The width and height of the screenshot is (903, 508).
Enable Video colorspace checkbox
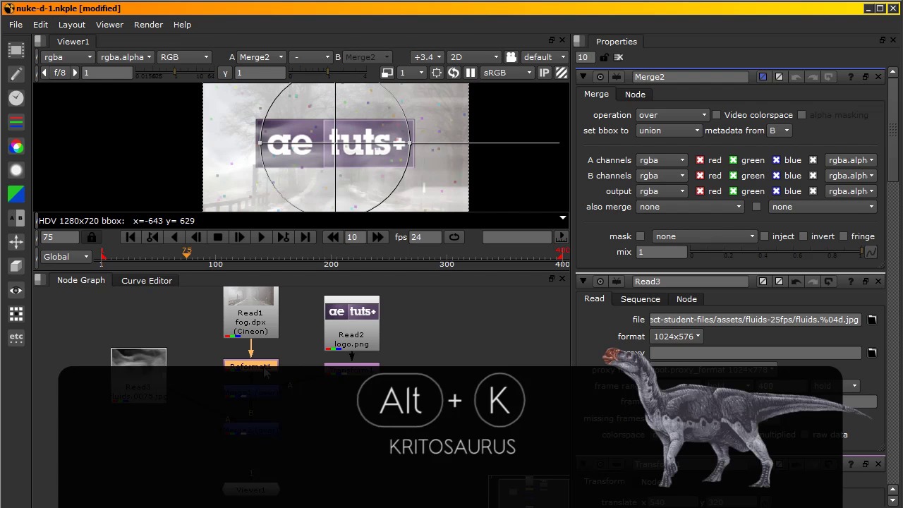click(717, 115)
